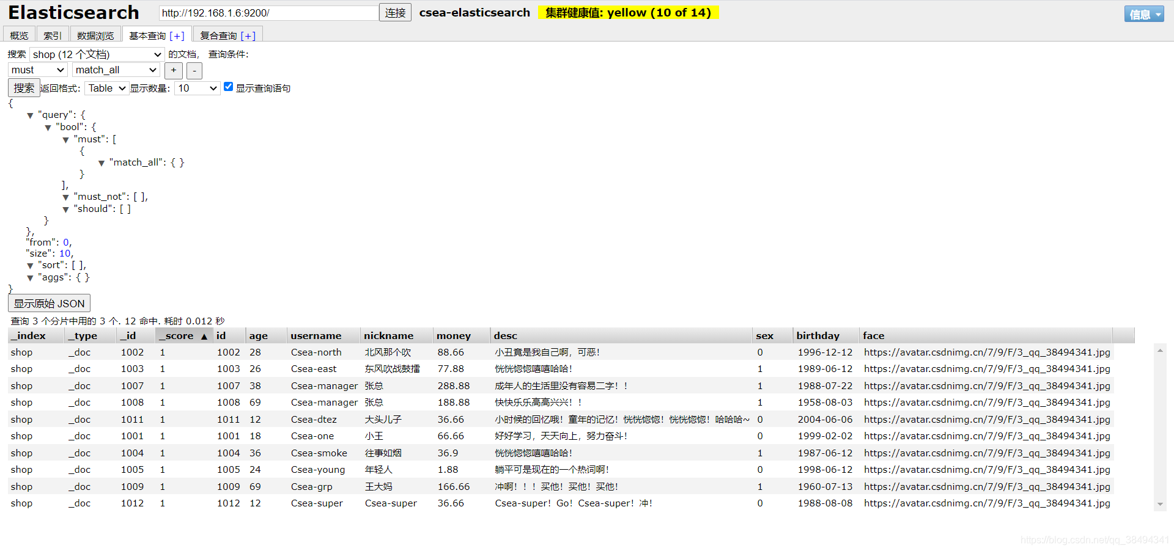Remove query condition with minus button
The height and width of the screenshot is (551, 1174).
pos(194,71)
